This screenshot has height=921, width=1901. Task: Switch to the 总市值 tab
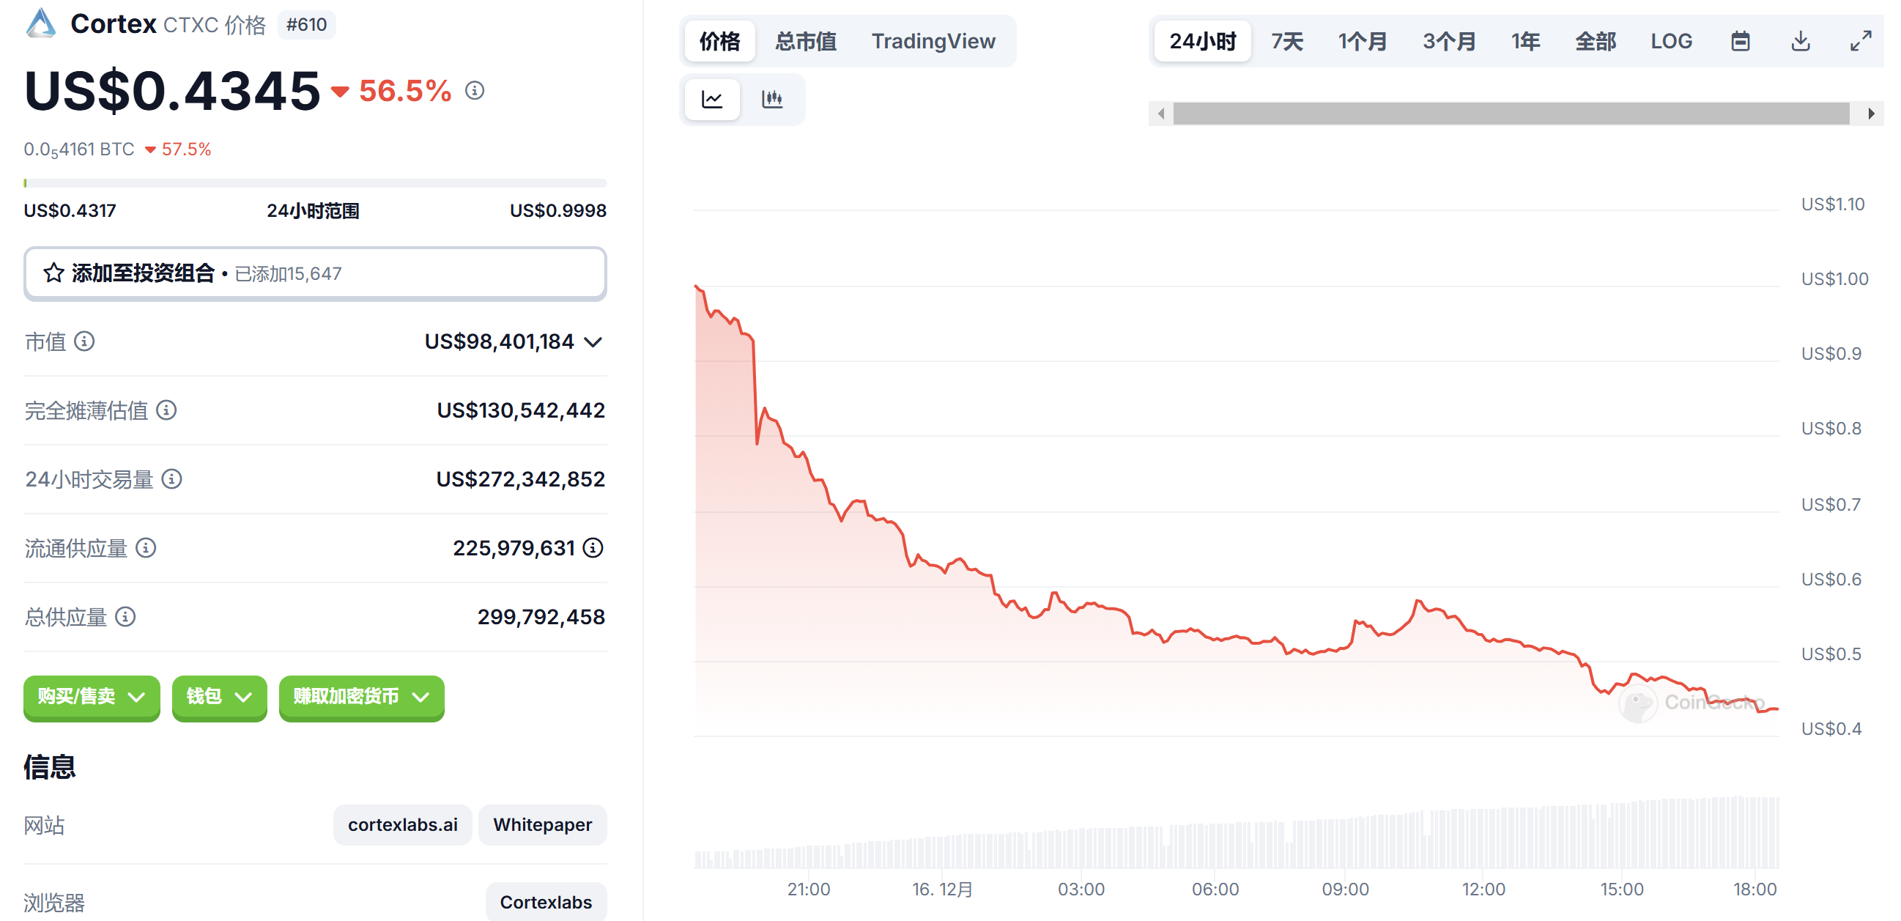pyautogui.click(x=805, y=41)
